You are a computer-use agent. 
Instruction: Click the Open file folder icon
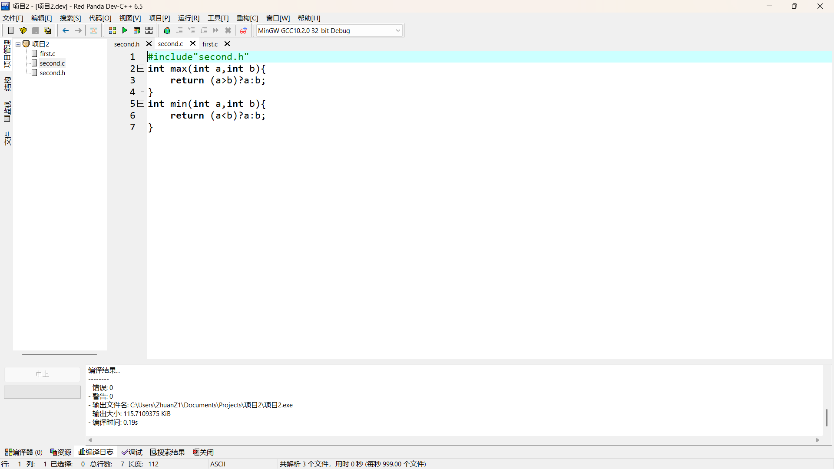coord(23,30)
